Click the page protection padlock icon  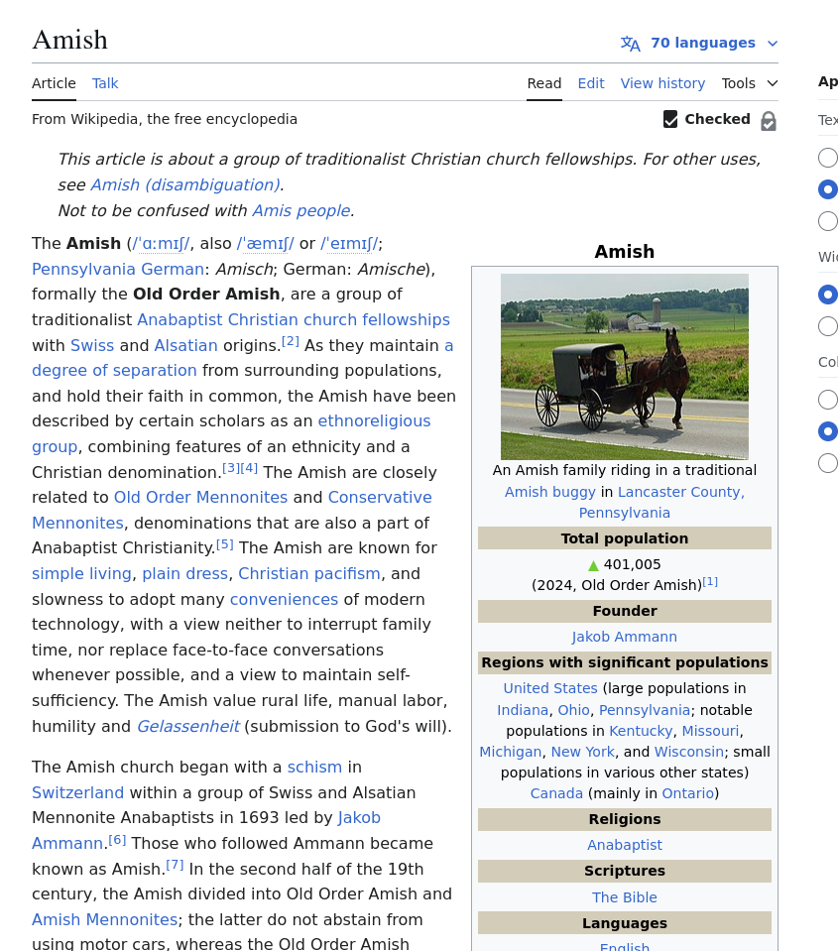[769, 121]
